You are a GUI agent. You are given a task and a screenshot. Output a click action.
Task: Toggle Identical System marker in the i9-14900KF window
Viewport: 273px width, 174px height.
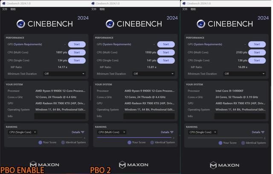[x=243, y=143]
